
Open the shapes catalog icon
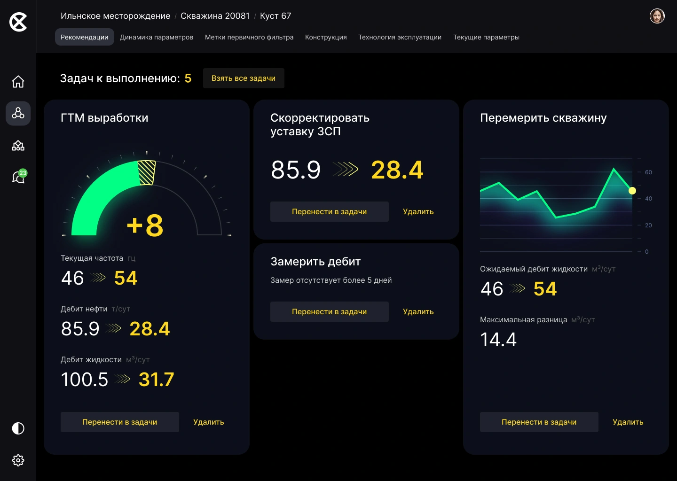[x=18, y=146]
